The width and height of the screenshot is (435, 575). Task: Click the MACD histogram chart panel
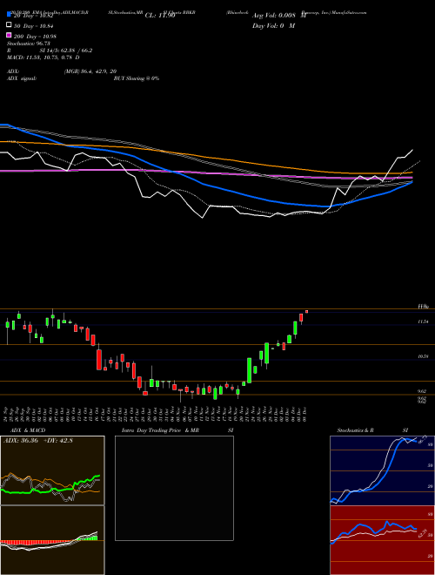tap(52, 540)
